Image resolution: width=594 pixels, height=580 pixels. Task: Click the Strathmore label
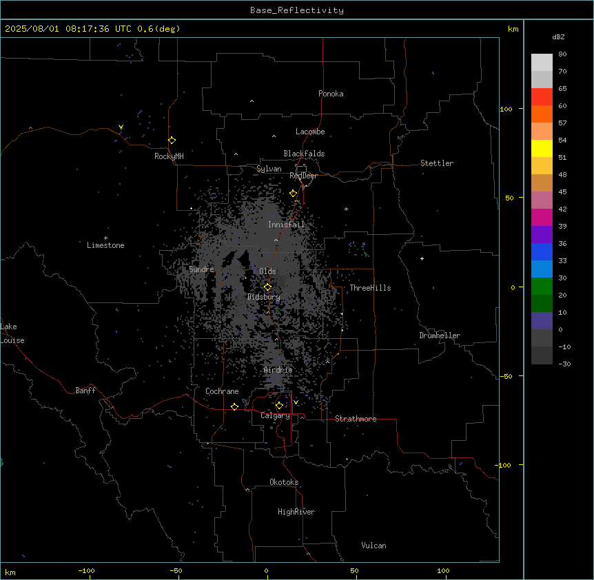click(356, 419)
